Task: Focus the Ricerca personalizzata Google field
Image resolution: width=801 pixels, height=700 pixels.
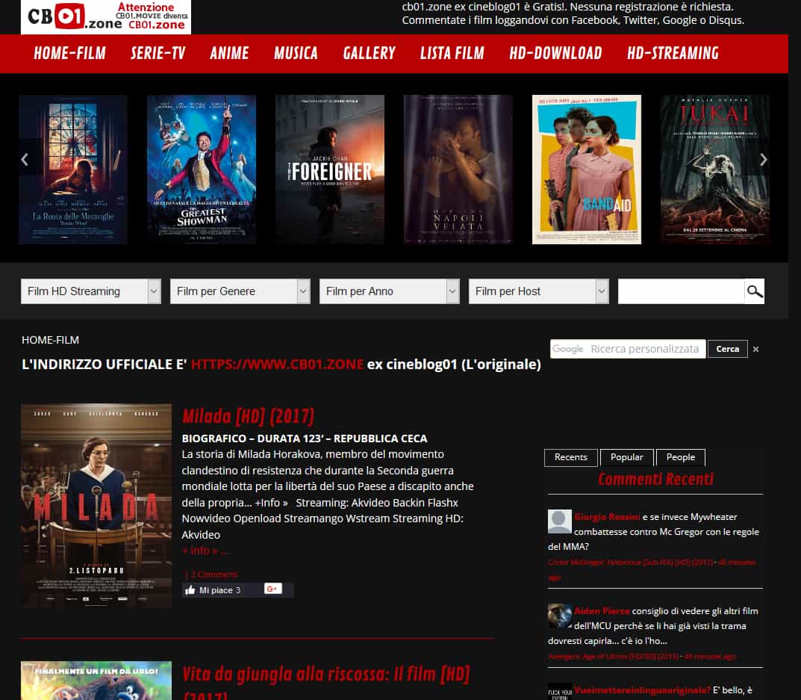Action: [628, 349]
